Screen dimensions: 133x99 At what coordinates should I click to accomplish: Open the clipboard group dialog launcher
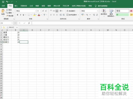(14, 19)
